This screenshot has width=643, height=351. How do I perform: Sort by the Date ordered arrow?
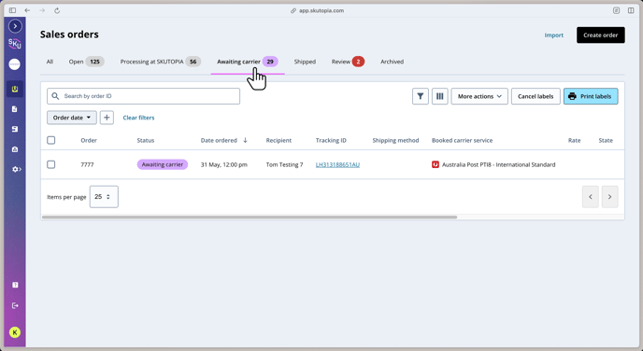(x=245, y=140)
